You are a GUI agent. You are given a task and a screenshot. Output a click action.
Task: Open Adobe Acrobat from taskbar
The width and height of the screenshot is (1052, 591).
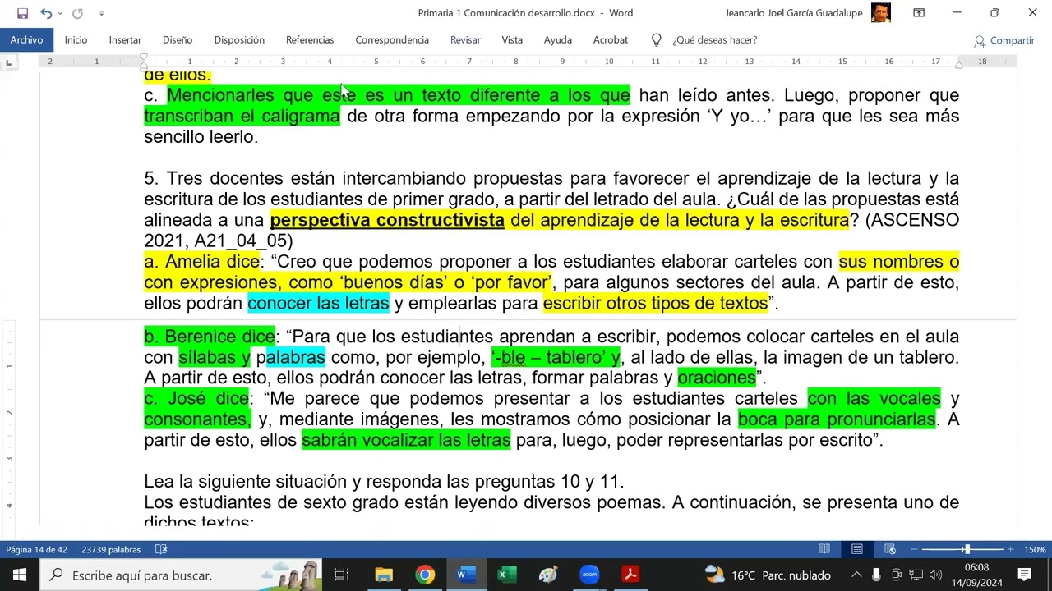tap(630, 575)
